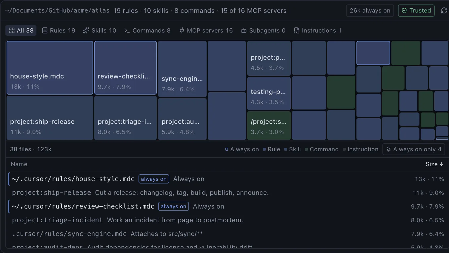Select the testing-p... treemap tile
The image size is (449, 253).
click(269, 93)
